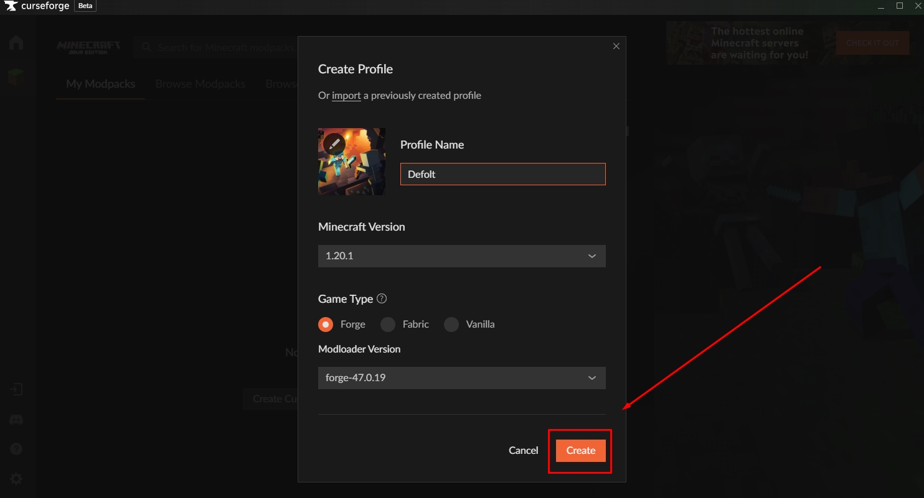Select the Vanilla game type

point(451,325)
